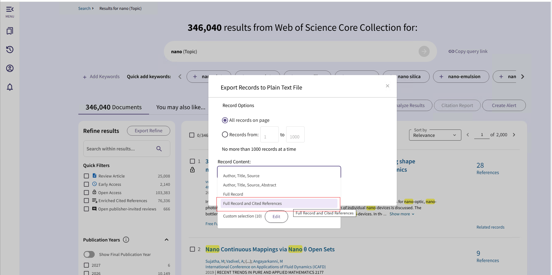Submit search with the arrow button
The width and height of the screenshot is (552, 275).
click(424, 51)
